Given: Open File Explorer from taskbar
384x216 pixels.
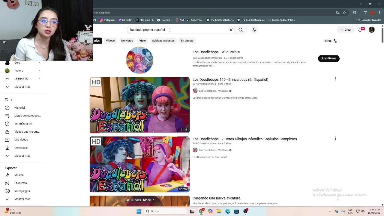Looking at the screenshot, I should 219,211.
